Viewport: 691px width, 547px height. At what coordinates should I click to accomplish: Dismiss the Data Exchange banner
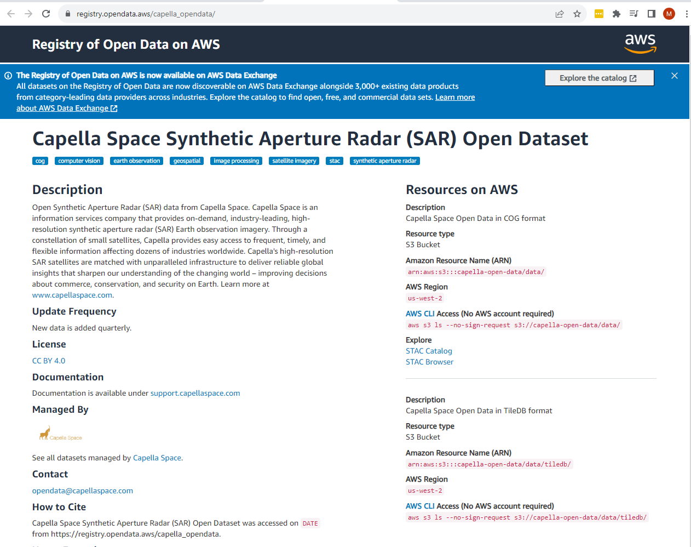[x=675, y=76]
